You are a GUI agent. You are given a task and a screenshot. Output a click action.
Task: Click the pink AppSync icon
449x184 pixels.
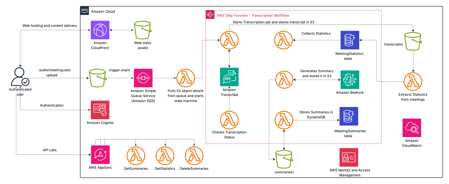[x=100, y=155]
